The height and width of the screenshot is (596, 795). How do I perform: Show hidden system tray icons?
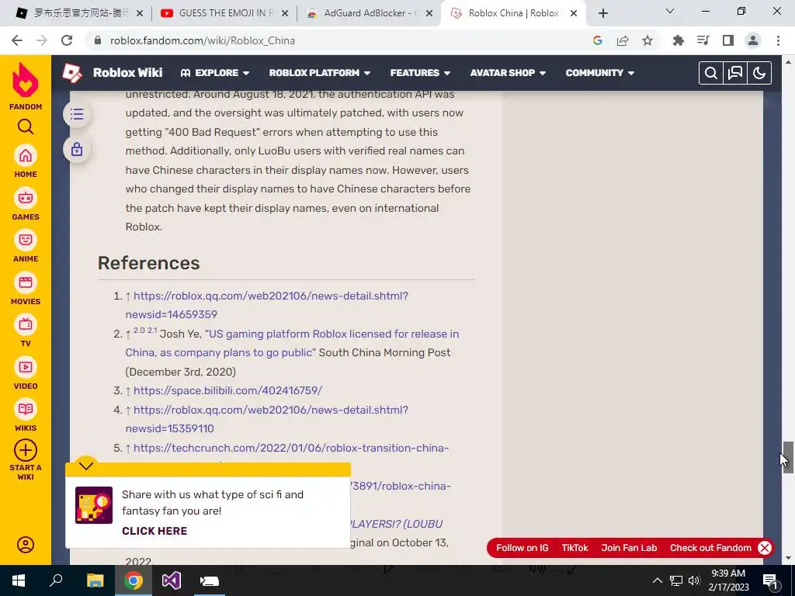(x=657, y=580)
